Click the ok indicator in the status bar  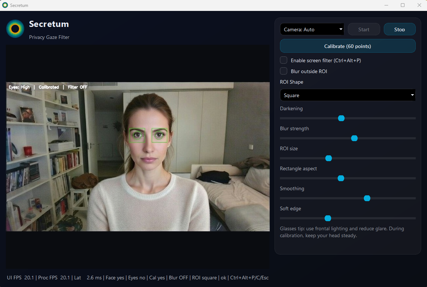click(224, 278)
